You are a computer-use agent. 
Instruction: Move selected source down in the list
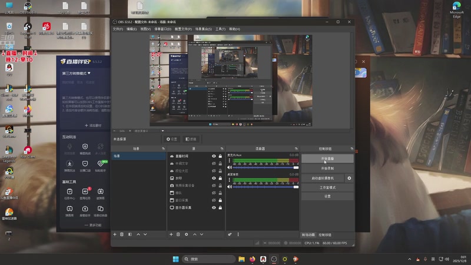(201, 234)
